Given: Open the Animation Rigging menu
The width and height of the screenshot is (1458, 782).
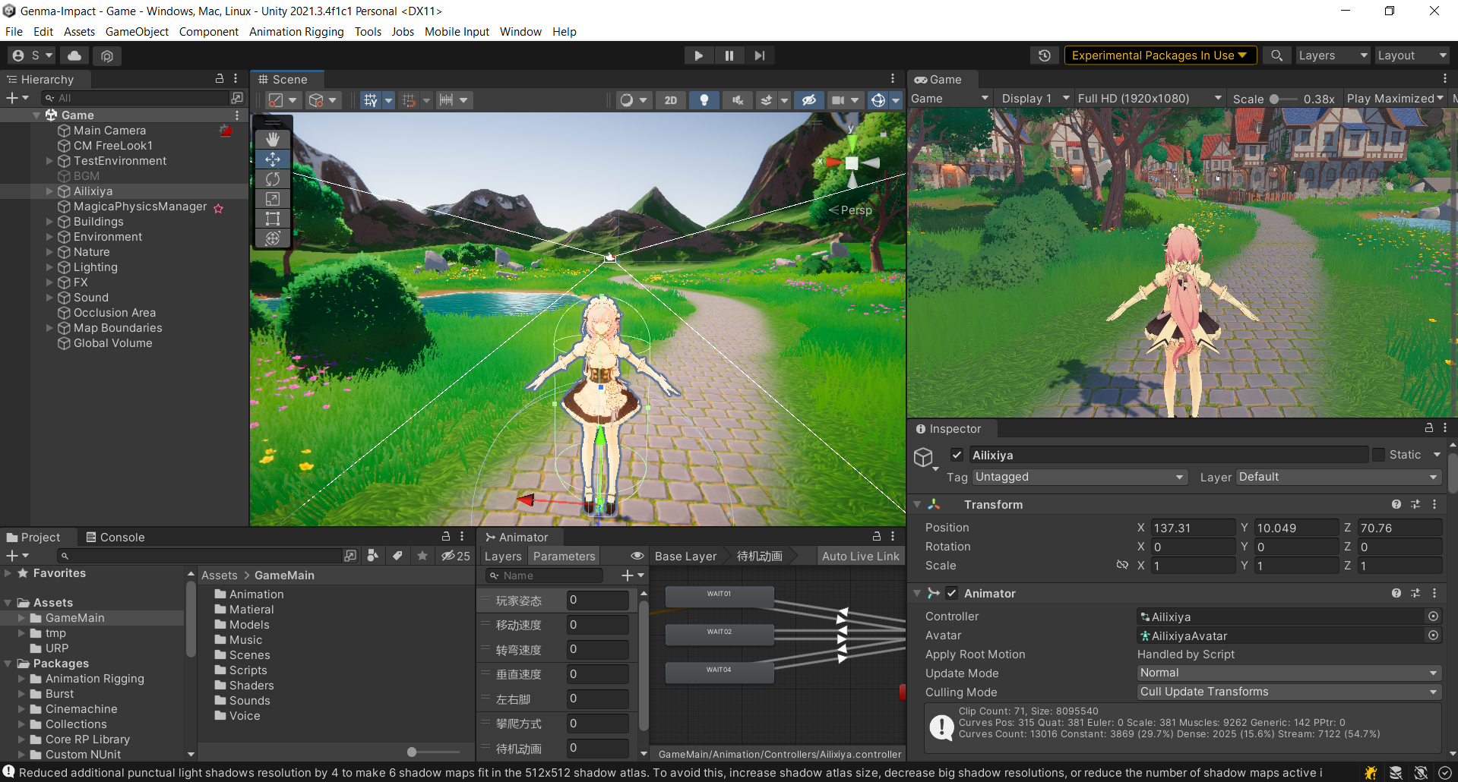Looking at the screenshot, I should [x=296, y=31].
